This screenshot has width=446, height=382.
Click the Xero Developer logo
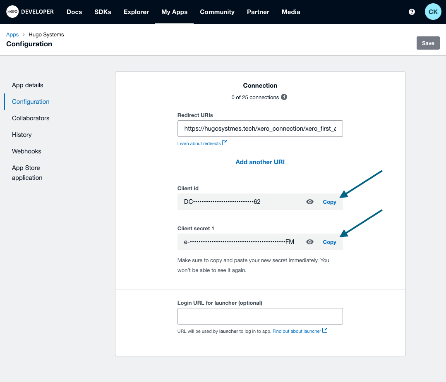pyautogui.click(x=30, y=12)
